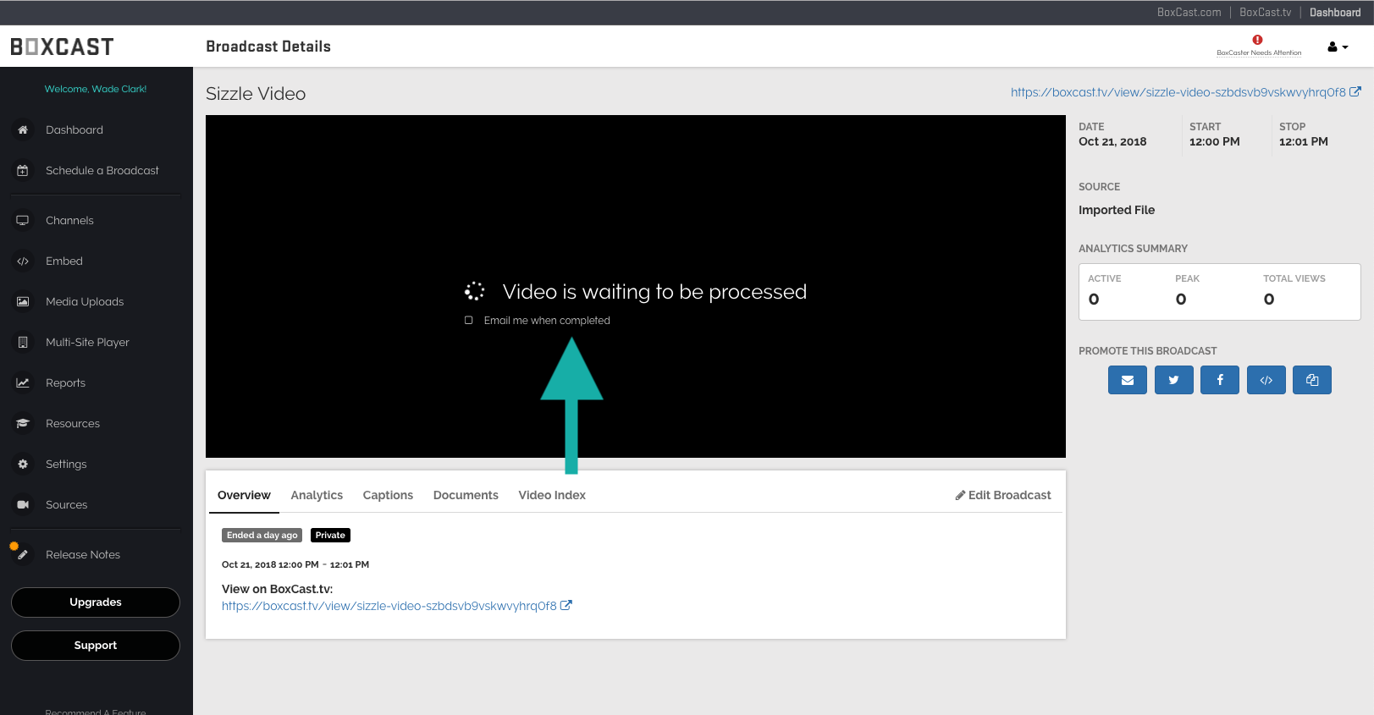Share broadcast on Facebook icon
The height and width of the screenshot is (715, 1374).
point(1219,380)
